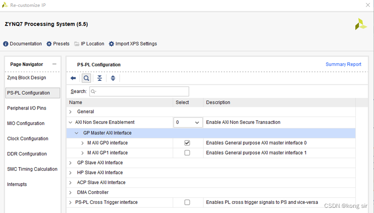Image resolution: width=374 pixels, height=213 pixels.
Task: Open AXI Non Secure Enablement value dropdown
Action: [x=188, y=122]
